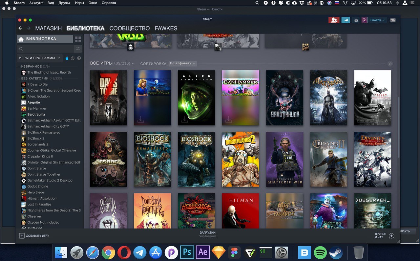The height and width of the screenshot is (261, 420).
Task: Click the Библиотека home button
Action: 45,39
